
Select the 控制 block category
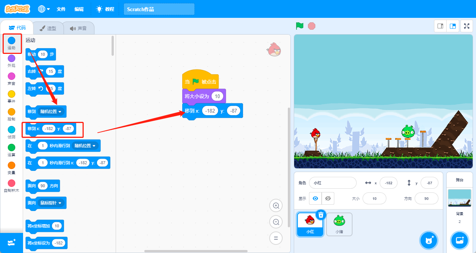(12, 115)
